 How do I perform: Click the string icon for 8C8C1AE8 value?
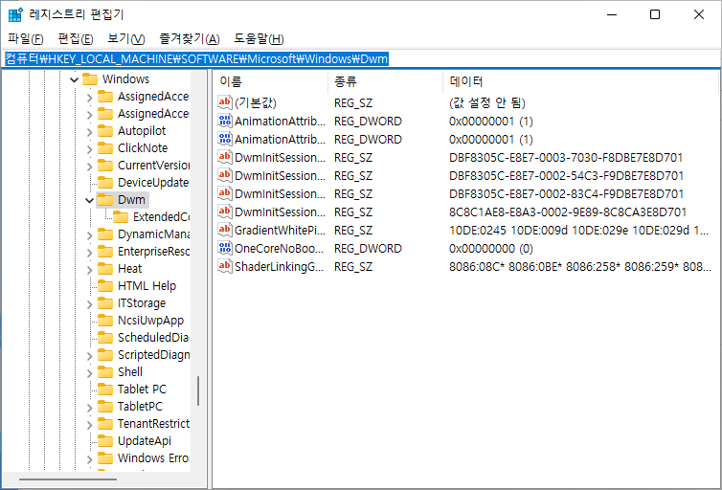coord(225,212)
